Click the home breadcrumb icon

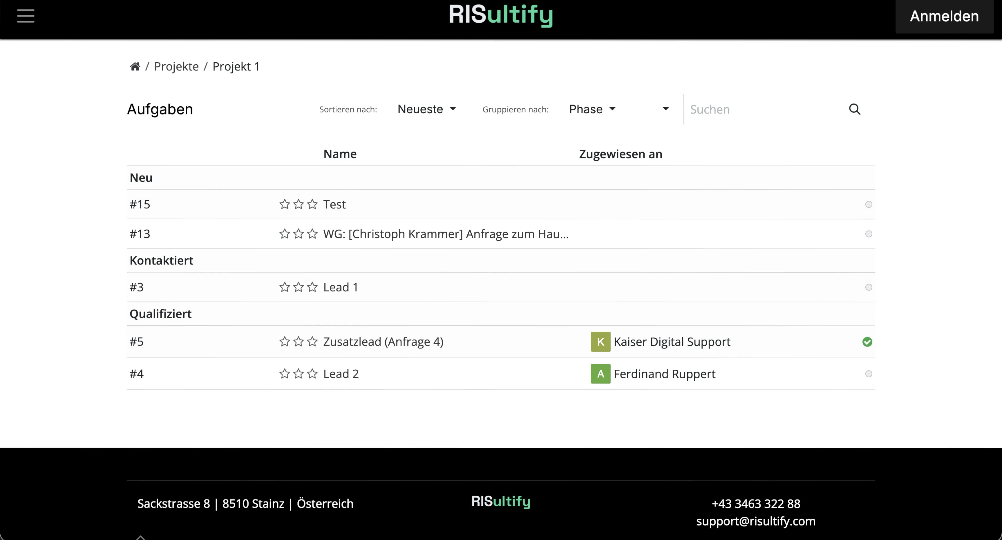pos(135,66)
